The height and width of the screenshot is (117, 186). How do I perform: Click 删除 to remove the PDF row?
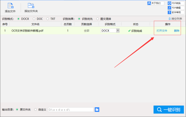[x=177, y=31]
